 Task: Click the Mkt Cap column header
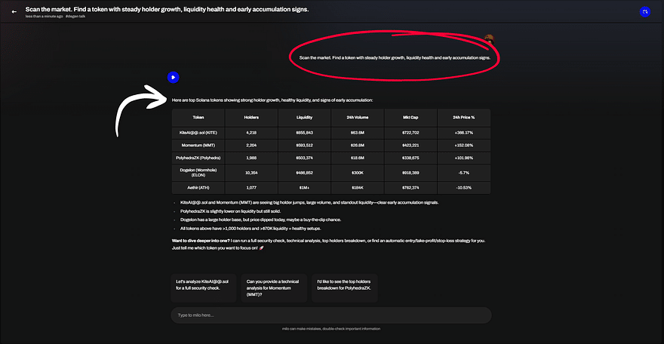pyautogui.click(x=410, y=118)
